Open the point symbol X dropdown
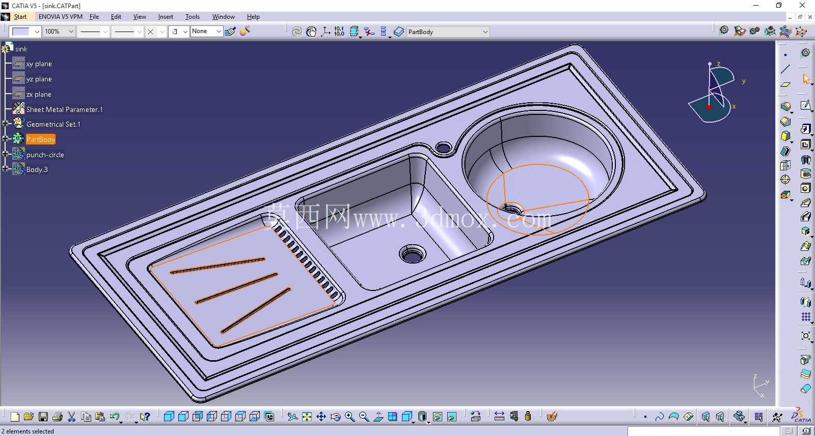Viewport: 815px width, 436px height. tap(162, 32)
